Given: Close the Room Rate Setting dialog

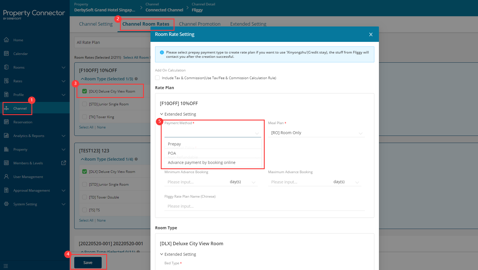Looking at the screenshot, I should click(x=371, y=34).
